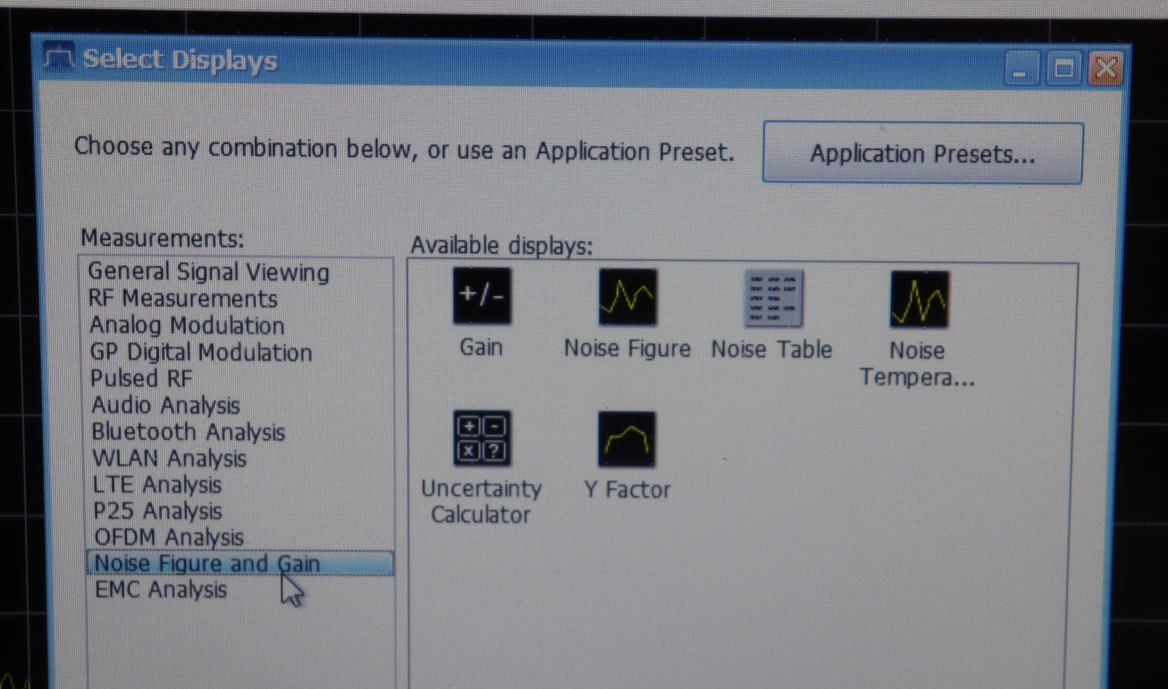Screen dimensions: 1168x689
Task: Open the Uncertainty Calculator display icon
Action: coord(481,438)
